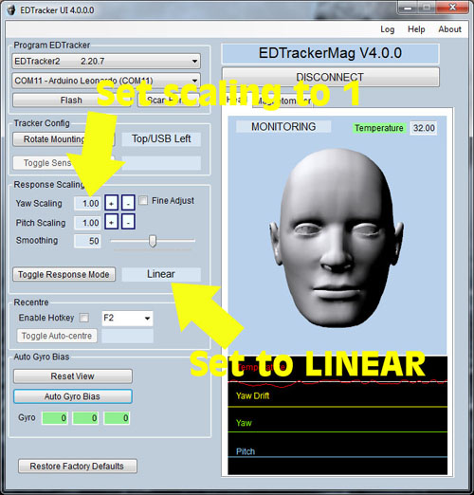Click the second Gyro value box
The height and width of the screenshot is (495, 474).
(x=85, y=418)
